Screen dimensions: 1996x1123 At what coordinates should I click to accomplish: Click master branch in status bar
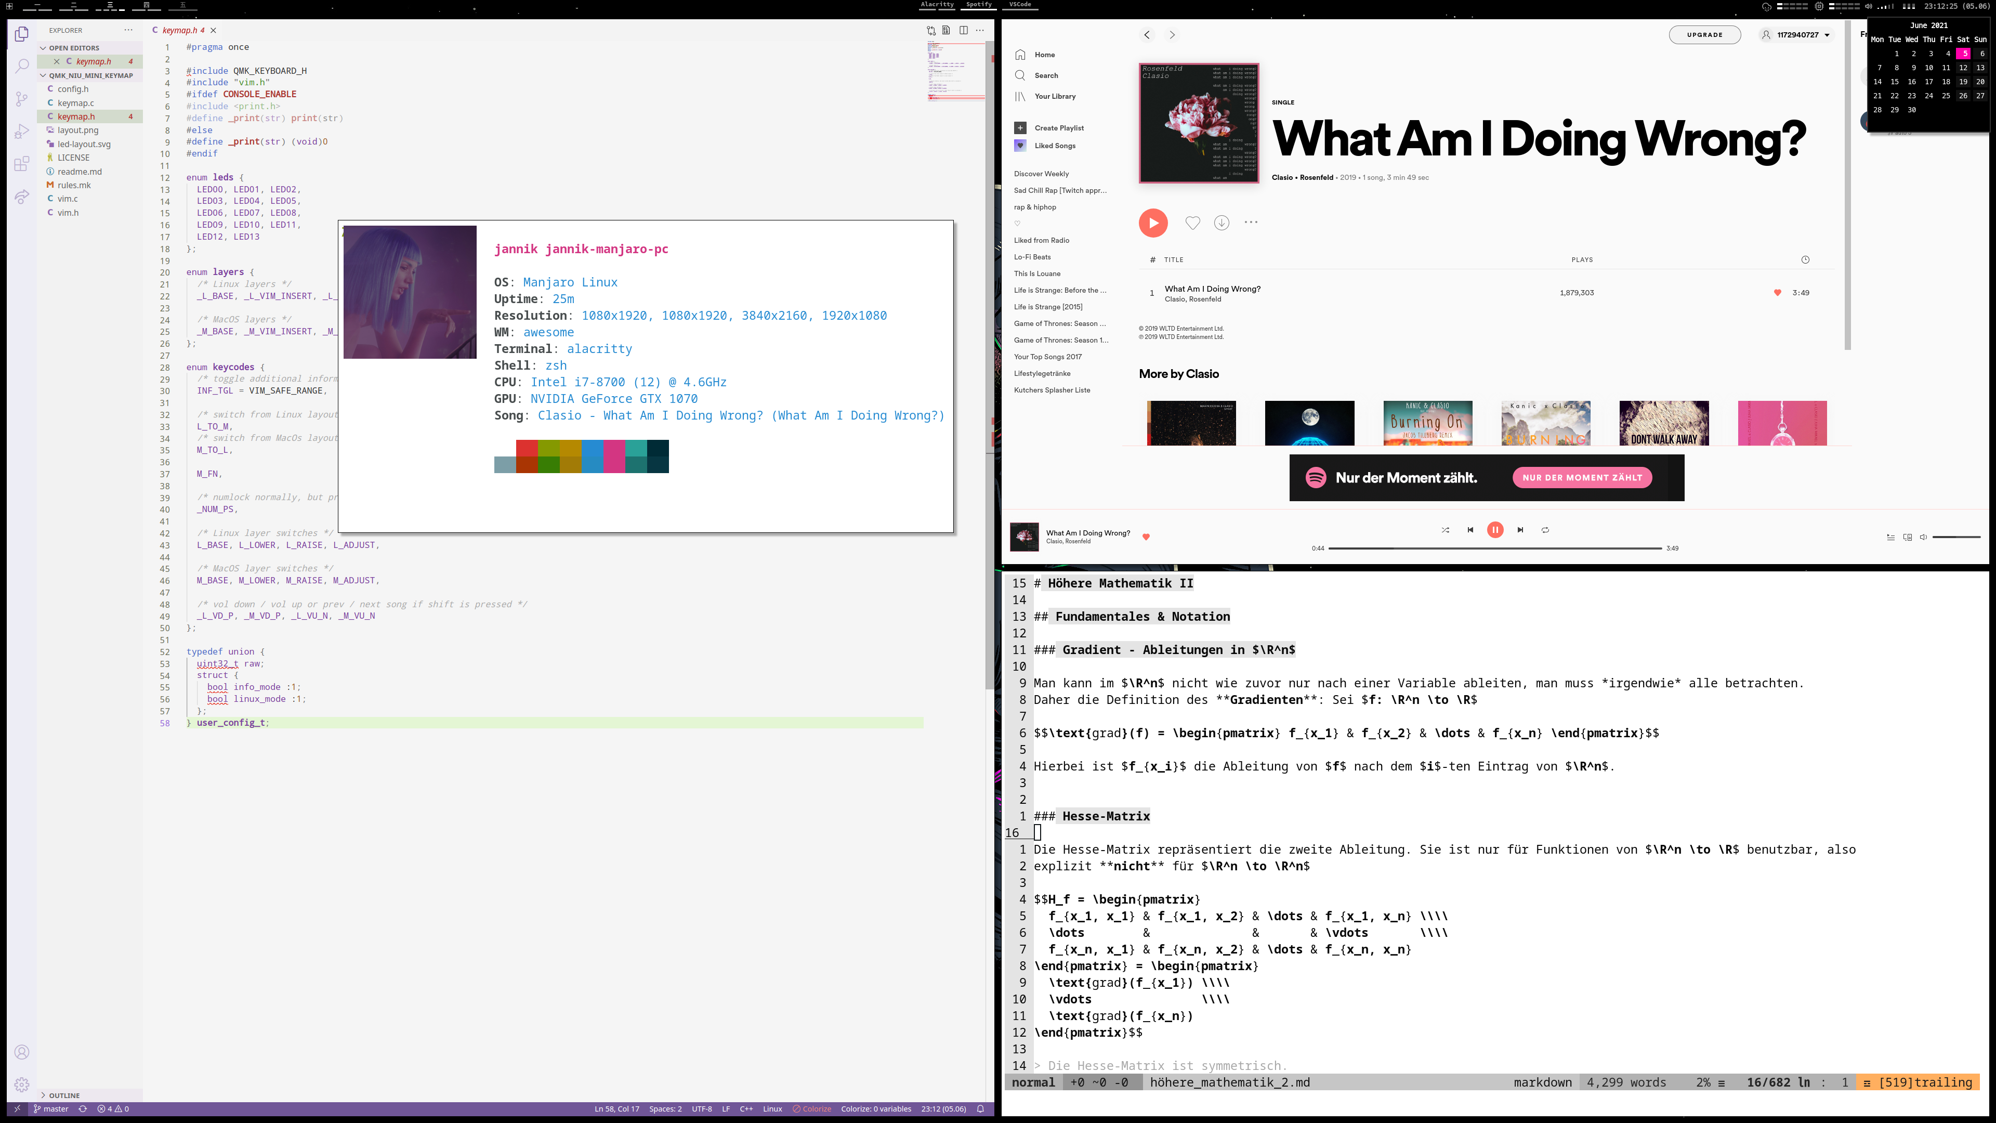[51, 1109]
